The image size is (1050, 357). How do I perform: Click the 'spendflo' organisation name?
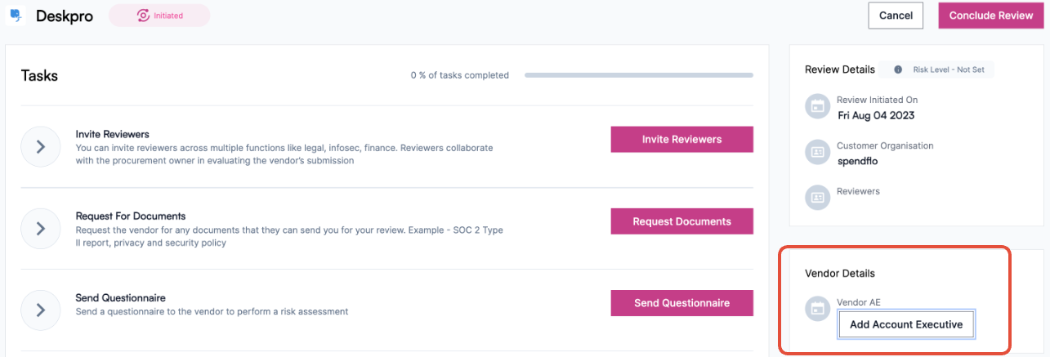click(858, 161)
